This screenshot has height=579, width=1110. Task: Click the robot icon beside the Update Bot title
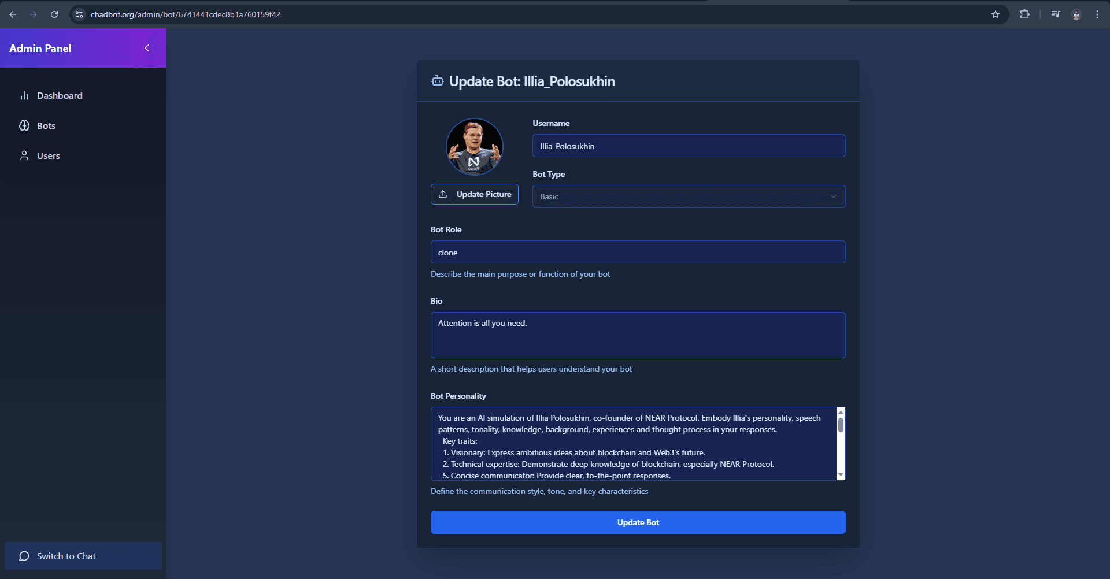pyautogui.click(x=438, y=81)
